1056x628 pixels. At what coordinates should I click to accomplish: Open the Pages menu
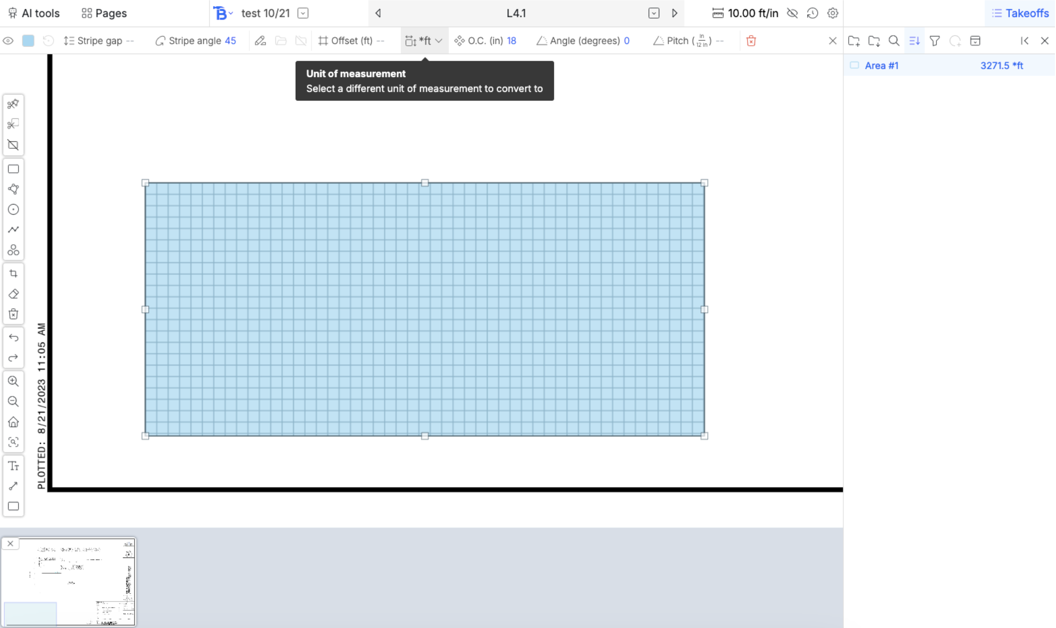coord(104,13)
